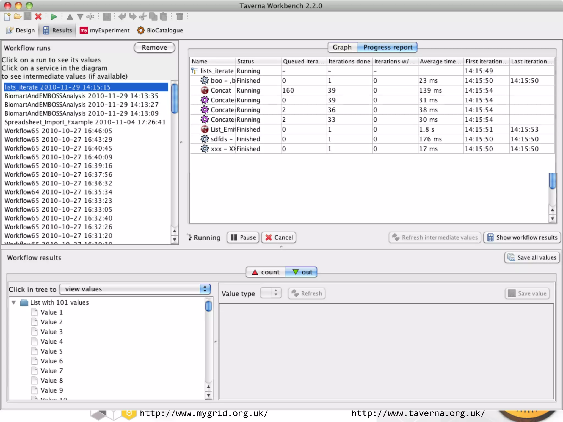Click the downward triangle output port icon
Screen dimensions: 563x422
pos(80,17)
